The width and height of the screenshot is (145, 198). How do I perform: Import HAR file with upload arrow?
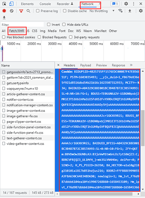pyautogui.click(x=130, y=11)
